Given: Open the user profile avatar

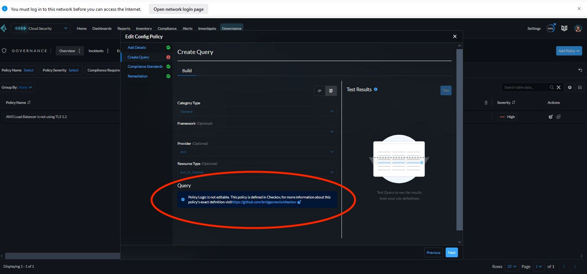Looking at the screenshot, I should click(x=578, y=28).
